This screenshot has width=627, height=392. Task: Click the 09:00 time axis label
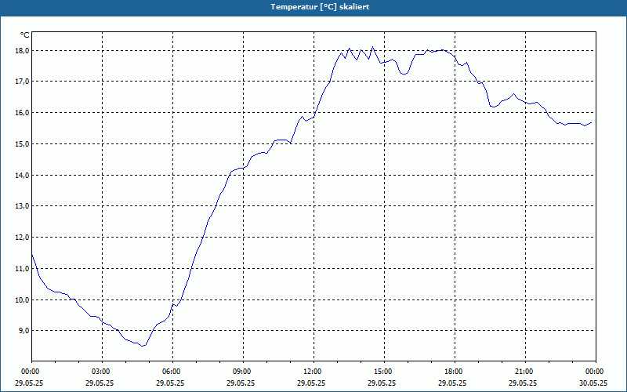pos(243,372)
